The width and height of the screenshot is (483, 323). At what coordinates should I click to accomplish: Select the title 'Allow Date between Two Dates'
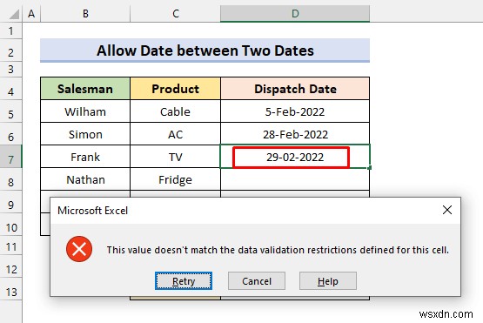tap(205, 50)
